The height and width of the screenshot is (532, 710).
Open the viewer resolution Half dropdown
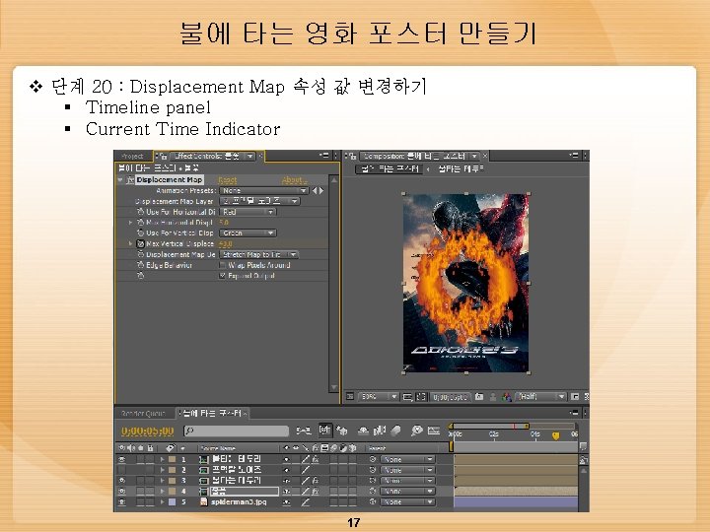(541, 397)
